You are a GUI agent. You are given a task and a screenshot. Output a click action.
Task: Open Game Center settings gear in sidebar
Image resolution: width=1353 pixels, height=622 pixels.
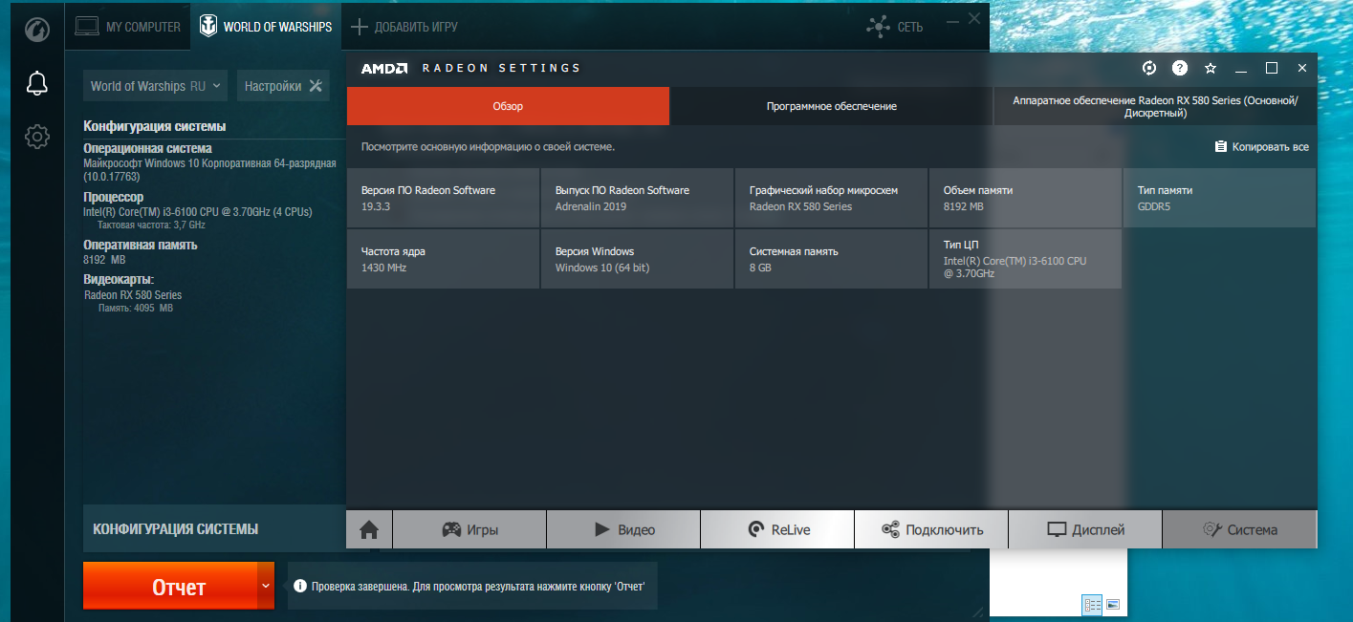(x=36, y=137)
